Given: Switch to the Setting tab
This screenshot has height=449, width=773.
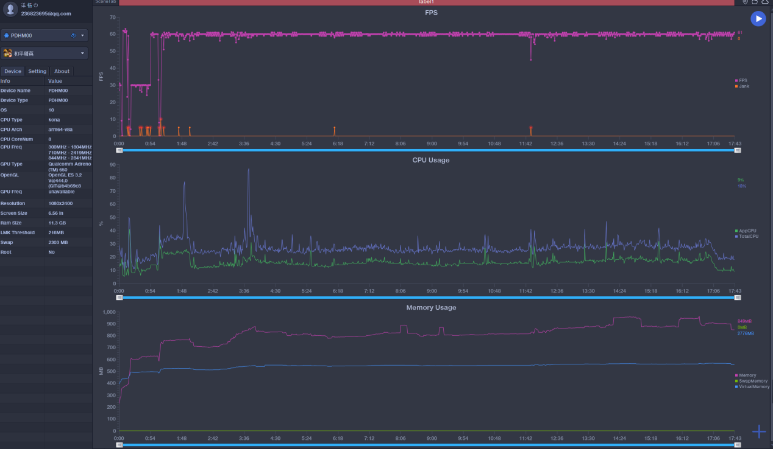Looking at the screenshot, I should (x=37, y=71).
